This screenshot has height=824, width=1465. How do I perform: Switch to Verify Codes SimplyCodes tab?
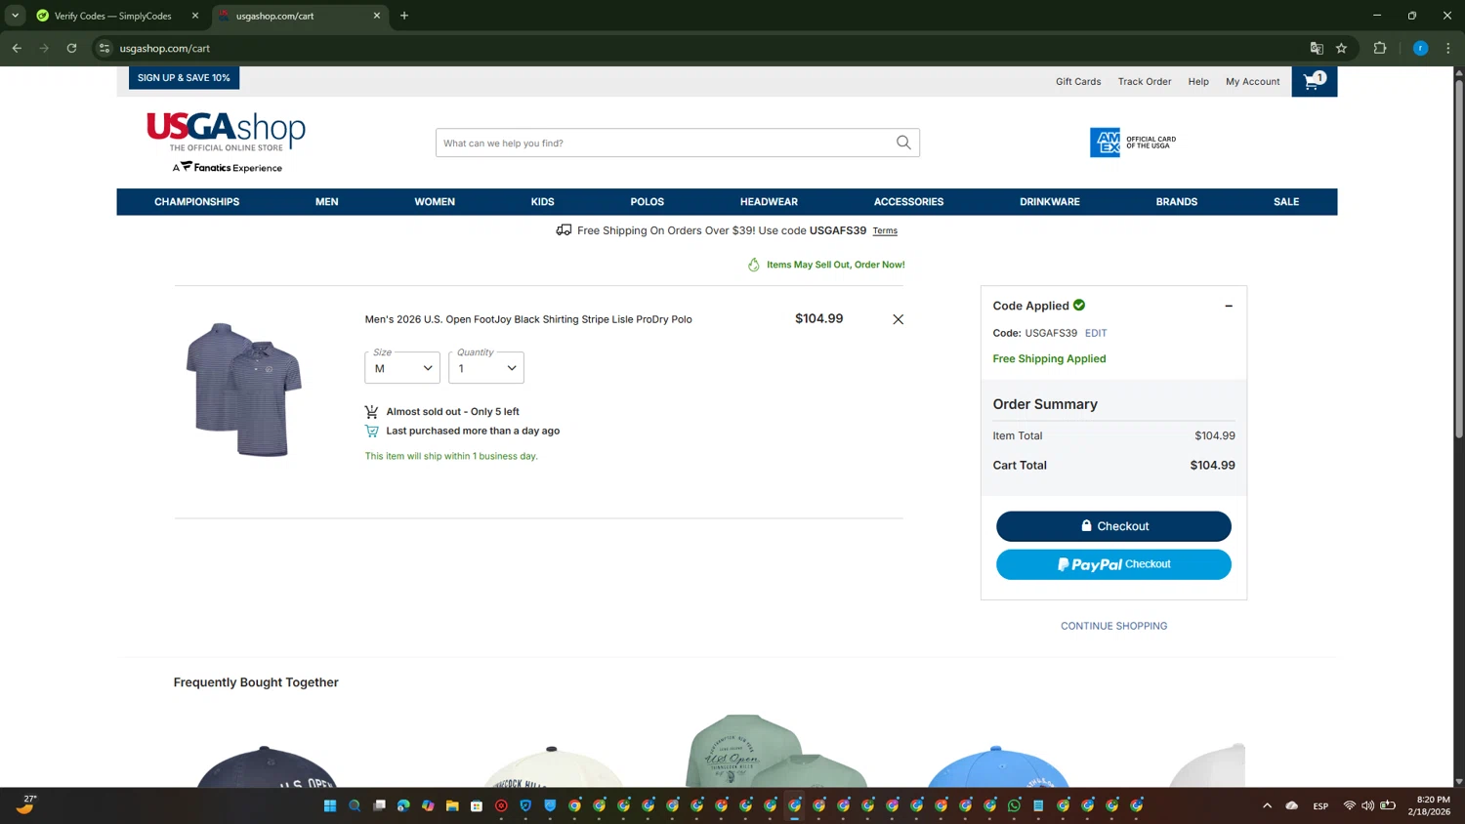pos(115,16)
